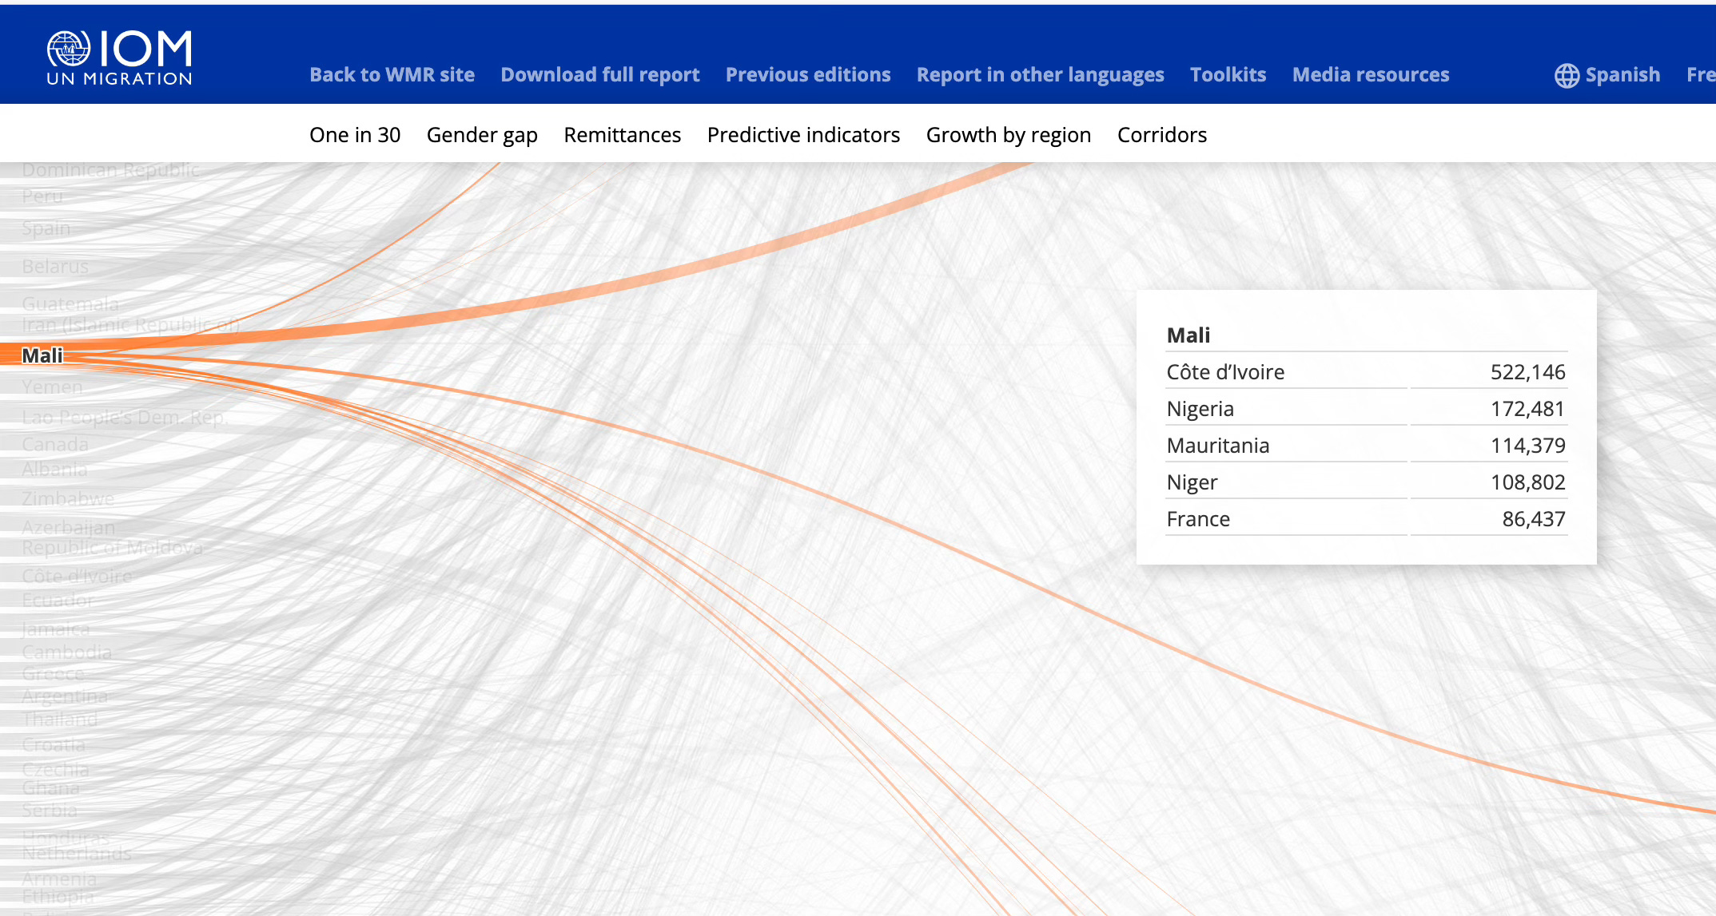Click the globe icon beside Spanish
Screen dimensions: 1716x916
point(1567,75)
